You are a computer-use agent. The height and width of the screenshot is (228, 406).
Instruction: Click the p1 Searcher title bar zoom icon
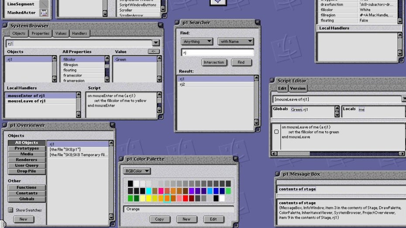[257, 22]
